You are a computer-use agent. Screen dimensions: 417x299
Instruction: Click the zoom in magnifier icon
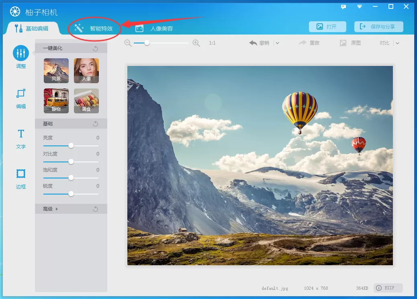click(x=196, y=43)
